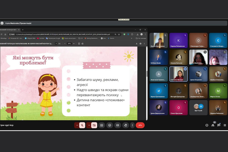Open Переводчик Google bookmark
Screen dimensions: 228x152
point(53,39)
